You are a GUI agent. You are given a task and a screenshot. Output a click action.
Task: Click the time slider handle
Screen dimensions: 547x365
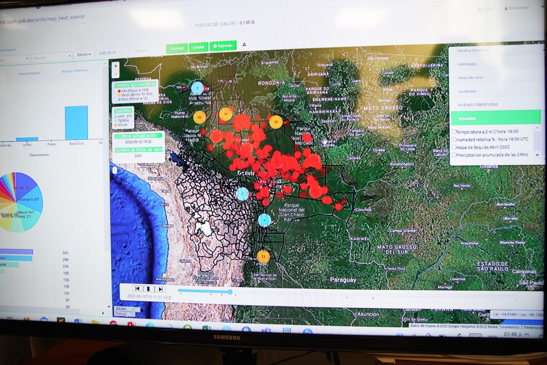click(230, 292)
